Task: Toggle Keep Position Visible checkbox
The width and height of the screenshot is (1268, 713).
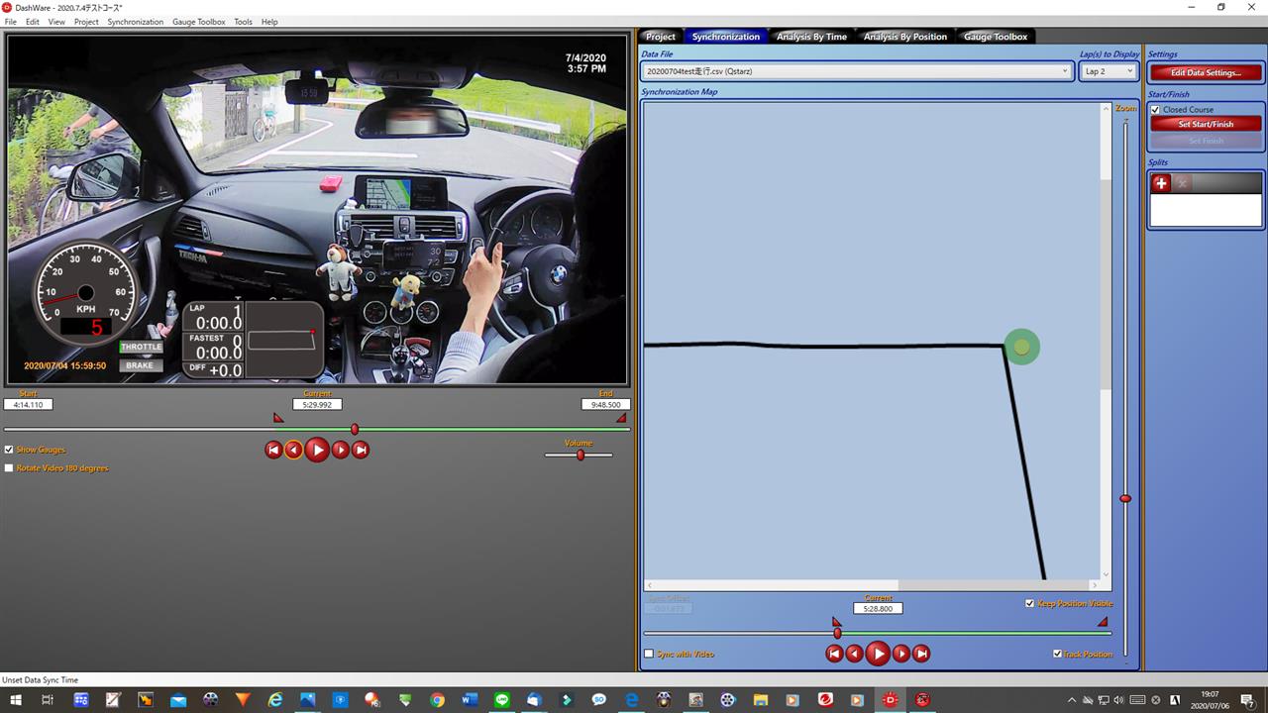Action: (1030, 603)
